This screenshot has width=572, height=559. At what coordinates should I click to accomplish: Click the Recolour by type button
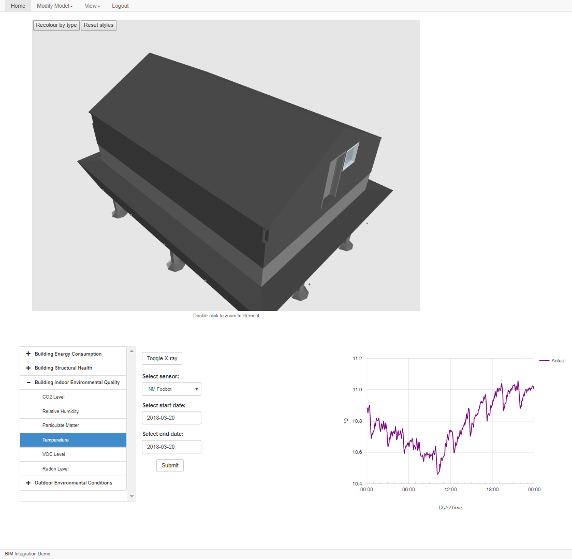56,25
